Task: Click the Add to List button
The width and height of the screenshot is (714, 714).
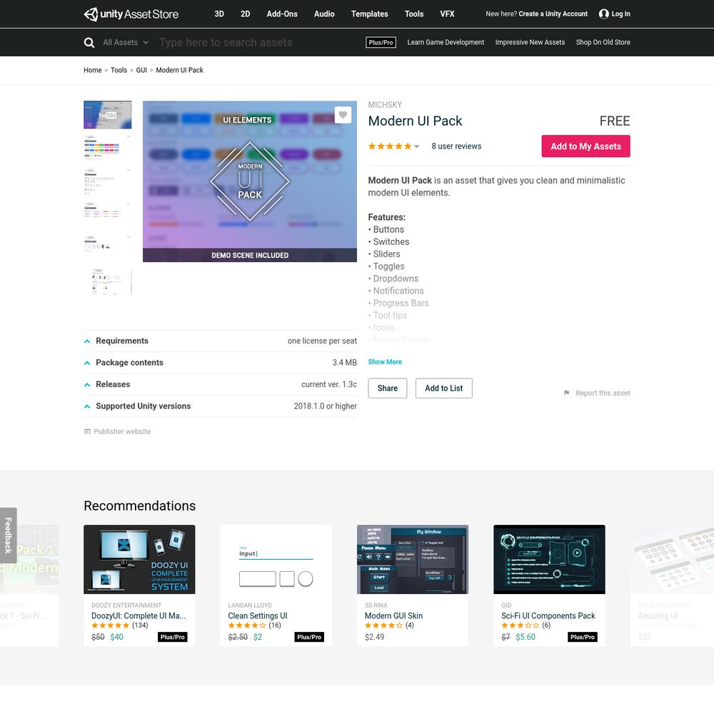Action: coord(443,388)
